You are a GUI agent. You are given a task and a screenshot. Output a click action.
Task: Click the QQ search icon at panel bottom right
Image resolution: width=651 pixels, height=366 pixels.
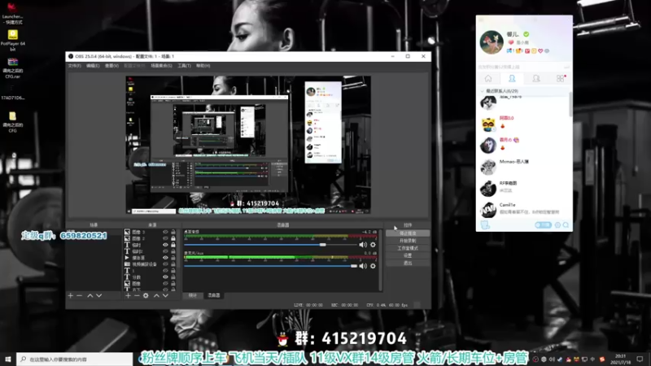pyautogui.click(x=566, y=225)
